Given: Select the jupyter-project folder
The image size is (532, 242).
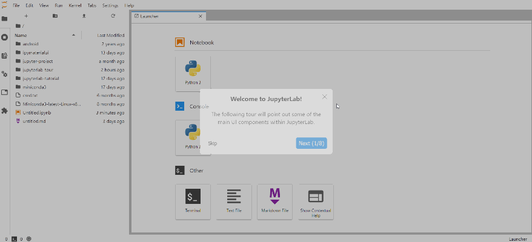Looking at the screenshot, I should pyautogui.click(x=69, y=61).
